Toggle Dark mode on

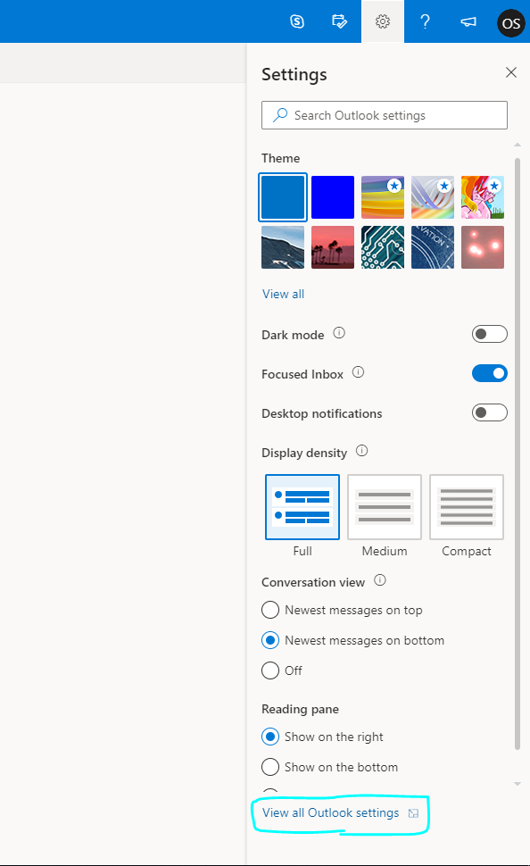tap(489, 334)
